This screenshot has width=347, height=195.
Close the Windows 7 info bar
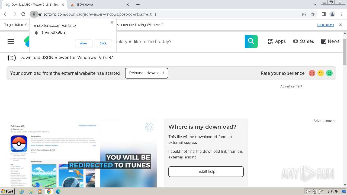click(340, 25)
